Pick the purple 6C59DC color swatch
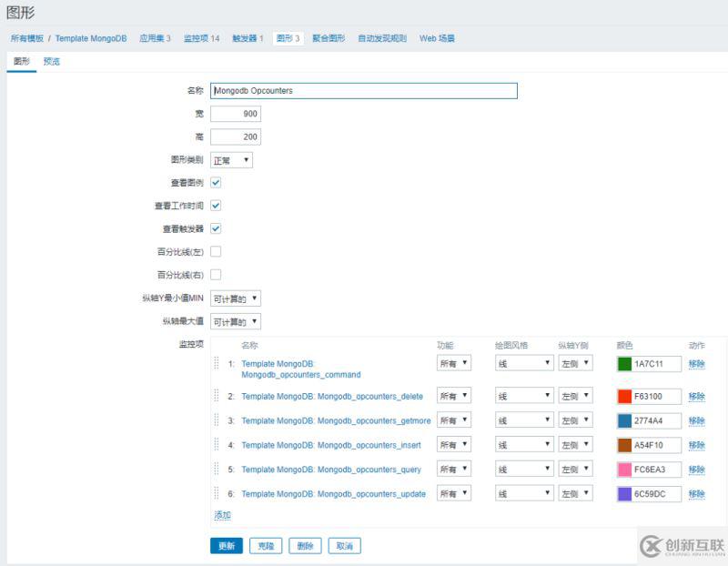Screen dimensions: 728x566 coord(624,493)
